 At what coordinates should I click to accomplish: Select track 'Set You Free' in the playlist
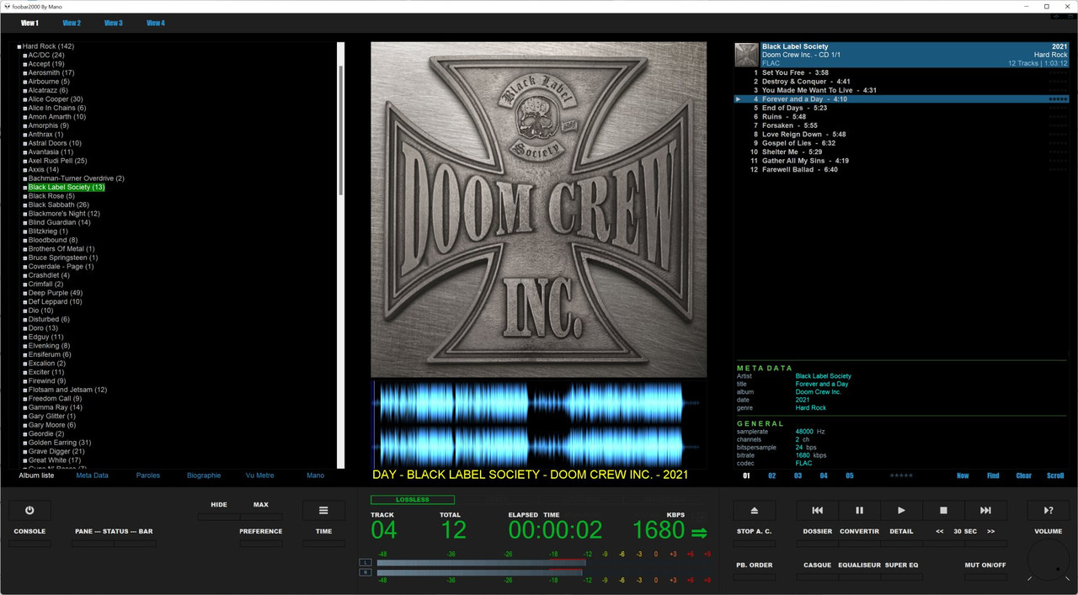[x=901, y=73]
